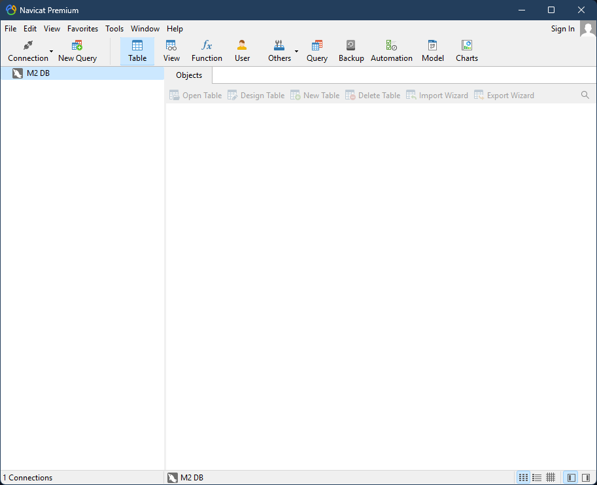597x485 pixels.
Task: Open the Favorites menu
Action: 82,29
